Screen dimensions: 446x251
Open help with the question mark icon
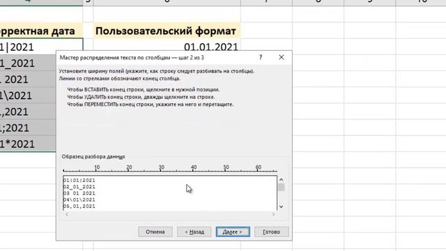261,57
